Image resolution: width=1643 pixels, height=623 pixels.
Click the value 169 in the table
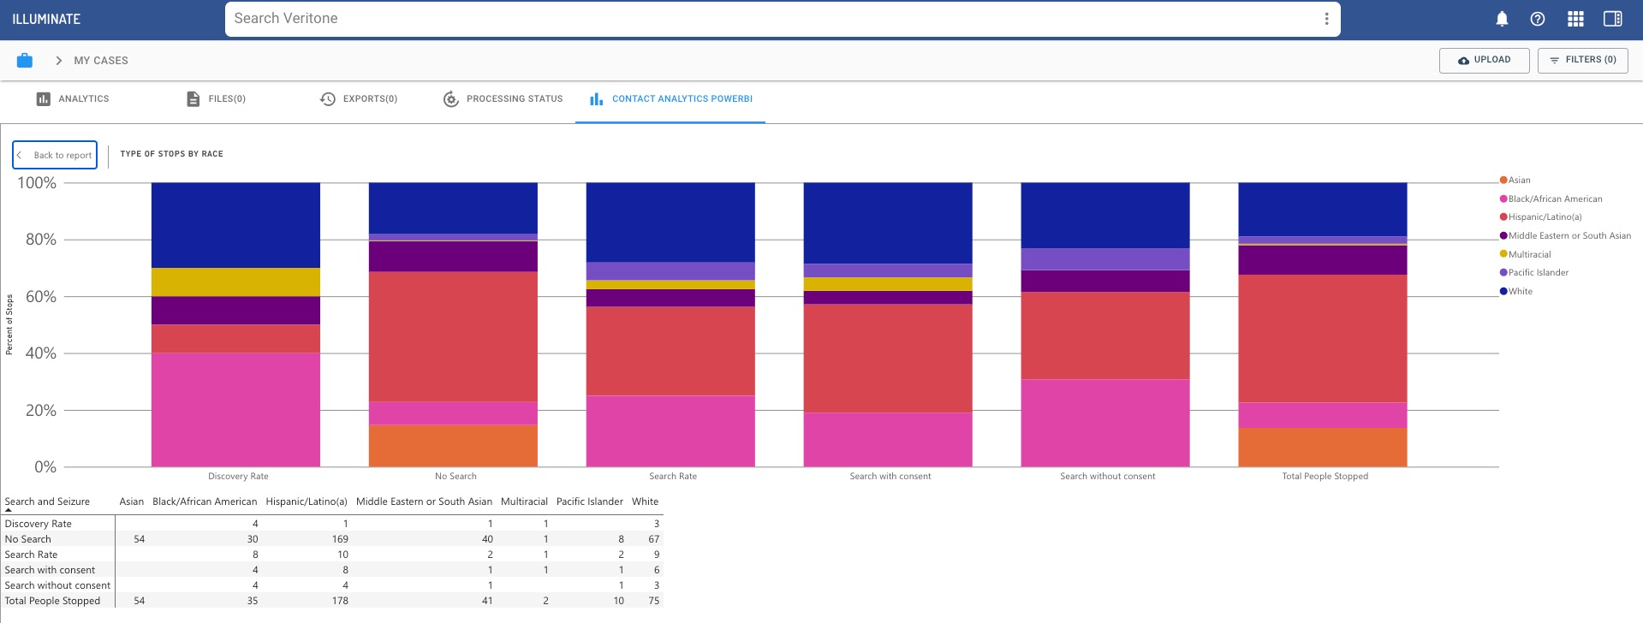point(340,539)
